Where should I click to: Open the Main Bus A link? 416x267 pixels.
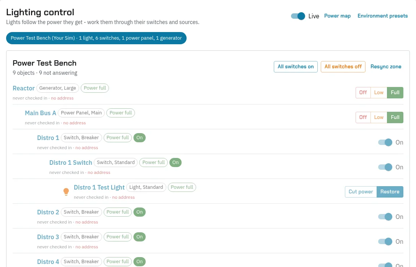point(40,113)
